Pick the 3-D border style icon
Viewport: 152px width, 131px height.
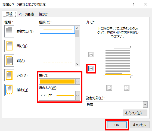tap(9, 75)
